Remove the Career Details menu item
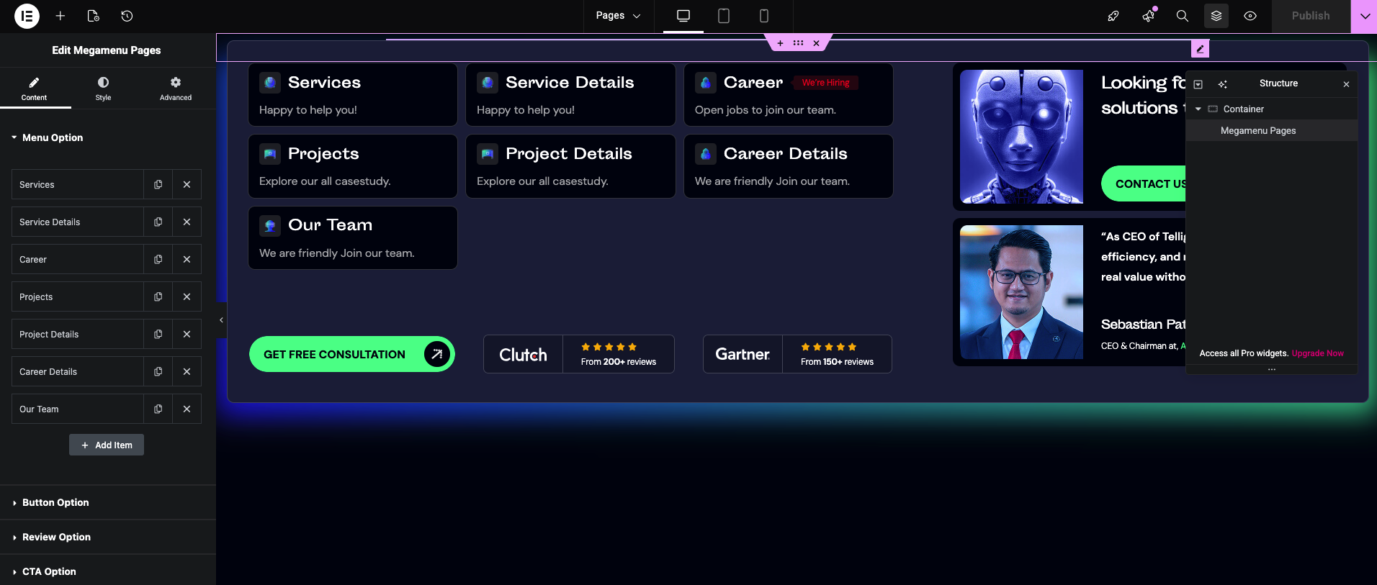 (x=187, y=372)
